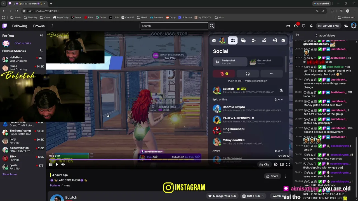358x201 pixels.
Task: Open the Sofascore bookmark
Action: coord(185,17)
